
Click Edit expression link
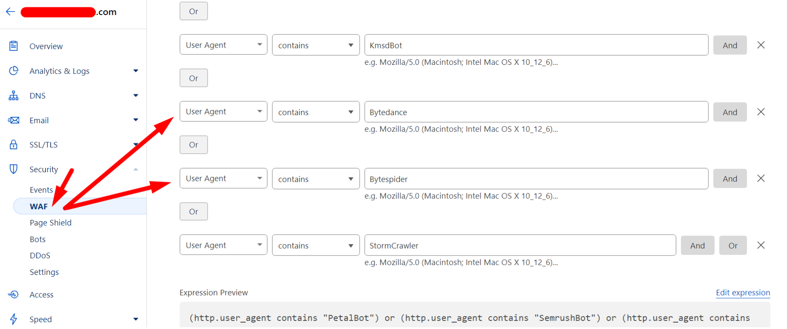743,292
